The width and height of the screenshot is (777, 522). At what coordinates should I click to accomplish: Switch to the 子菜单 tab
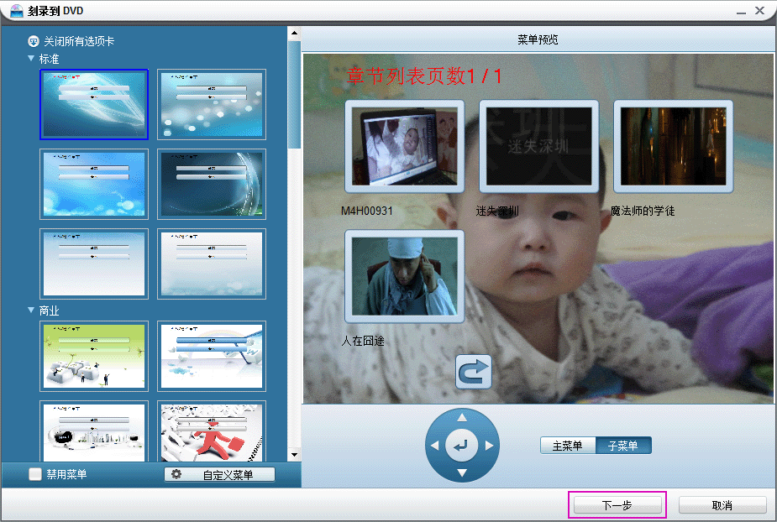pos(623,446)
